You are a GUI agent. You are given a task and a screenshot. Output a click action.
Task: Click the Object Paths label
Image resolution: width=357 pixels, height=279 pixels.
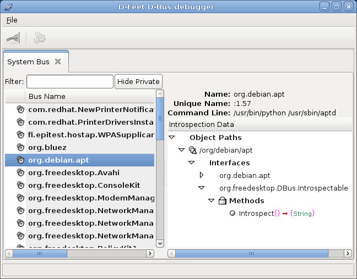[x=215, y=137]
